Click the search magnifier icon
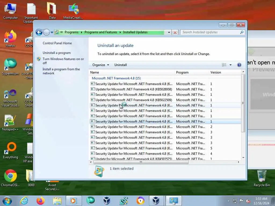This screenshot has width=275, height=206. point(242,32)
